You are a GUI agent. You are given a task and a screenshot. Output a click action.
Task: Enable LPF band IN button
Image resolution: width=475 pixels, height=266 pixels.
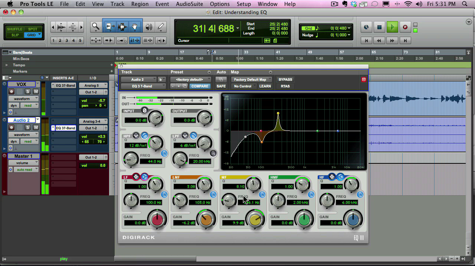coord(213,153)
